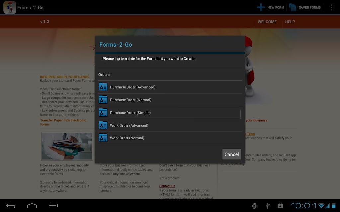Open the recent apps icon
Screen dimensions: 340x212
coord(53,206)
